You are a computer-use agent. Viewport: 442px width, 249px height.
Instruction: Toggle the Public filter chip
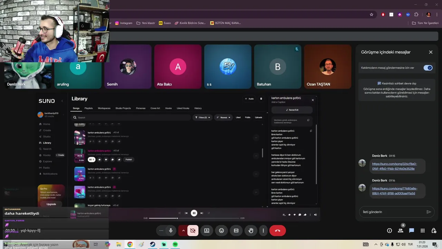click(248, 118)
